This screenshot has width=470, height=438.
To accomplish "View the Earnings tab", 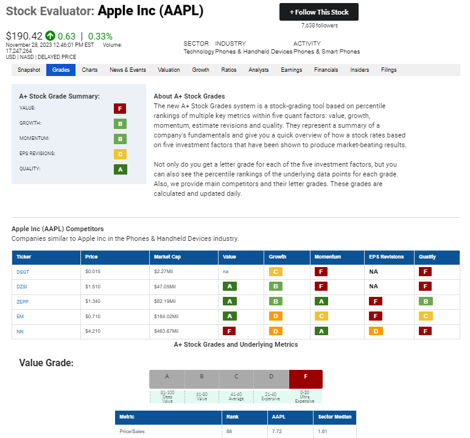I will pos(292,70).
